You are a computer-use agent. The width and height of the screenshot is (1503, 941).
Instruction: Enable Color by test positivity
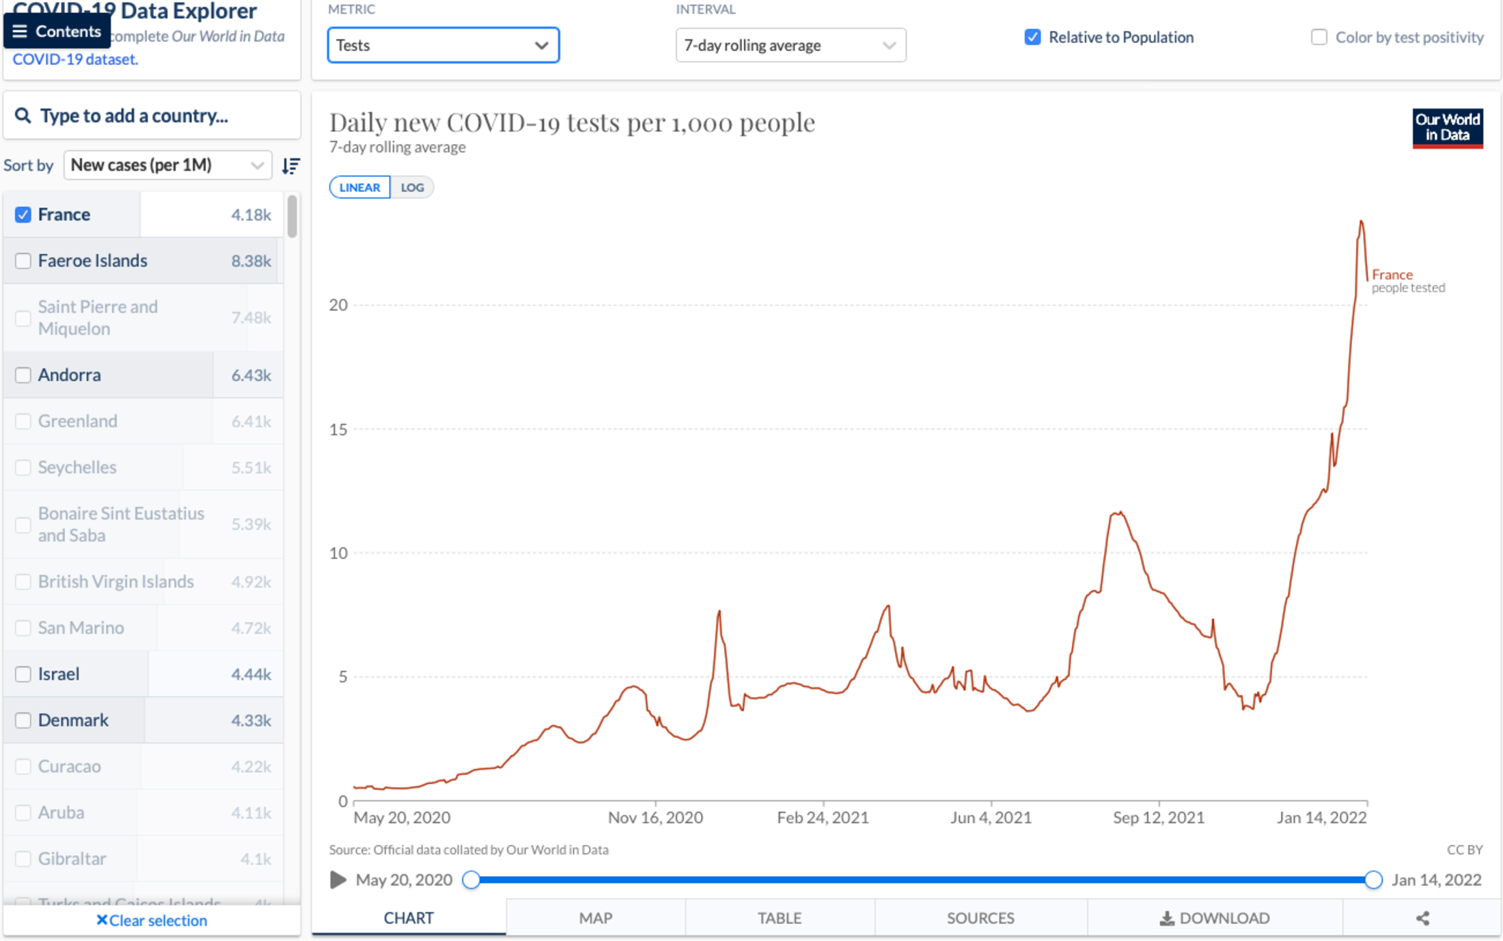(x=1319, y=38)
